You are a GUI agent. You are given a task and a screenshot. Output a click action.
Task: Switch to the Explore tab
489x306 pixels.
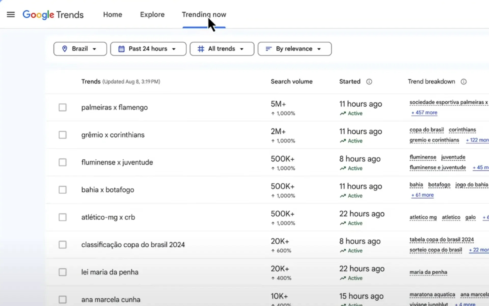[152, 15]
